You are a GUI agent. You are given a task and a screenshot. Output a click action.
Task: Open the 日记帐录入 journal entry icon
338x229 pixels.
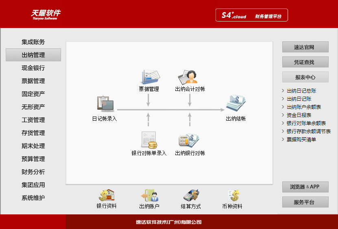click(x=105, y=104)
